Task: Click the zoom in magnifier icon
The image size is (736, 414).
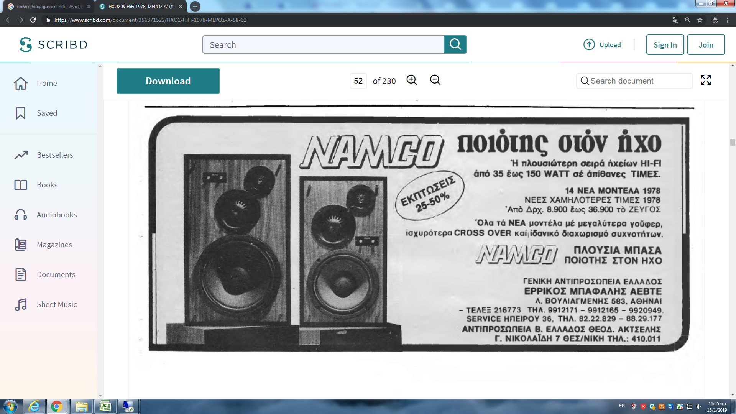Action: (x=412, y=80)
